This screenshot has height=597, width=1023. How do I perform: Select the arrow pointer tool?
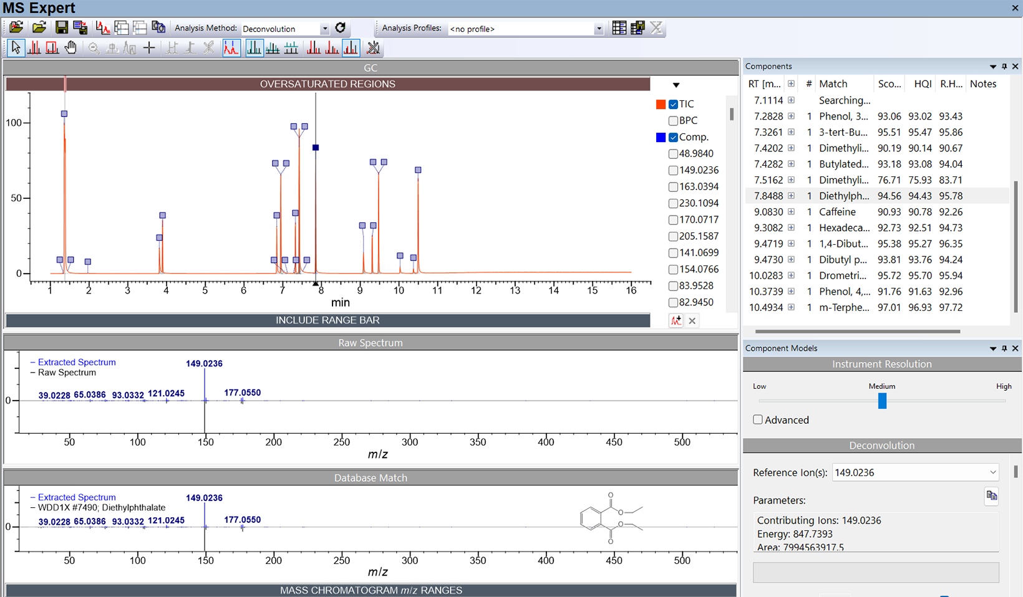16,48
